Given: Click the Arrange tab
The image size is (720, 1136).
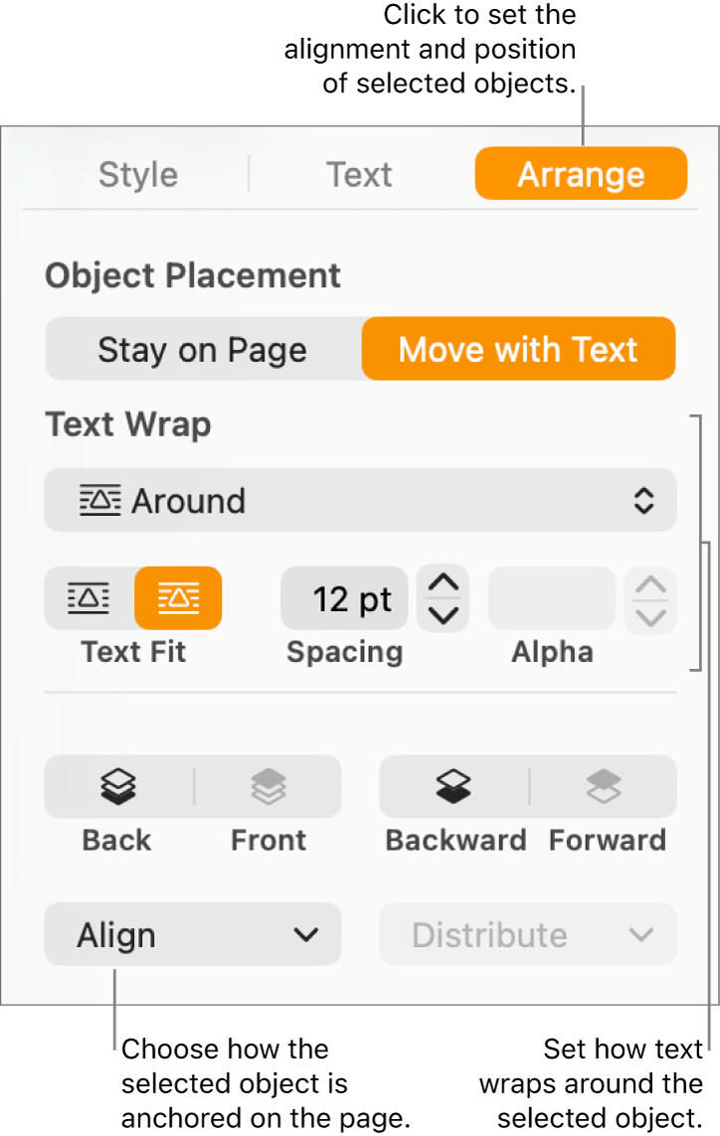Looking at the screenshot, I should click(x=581, y=173).
